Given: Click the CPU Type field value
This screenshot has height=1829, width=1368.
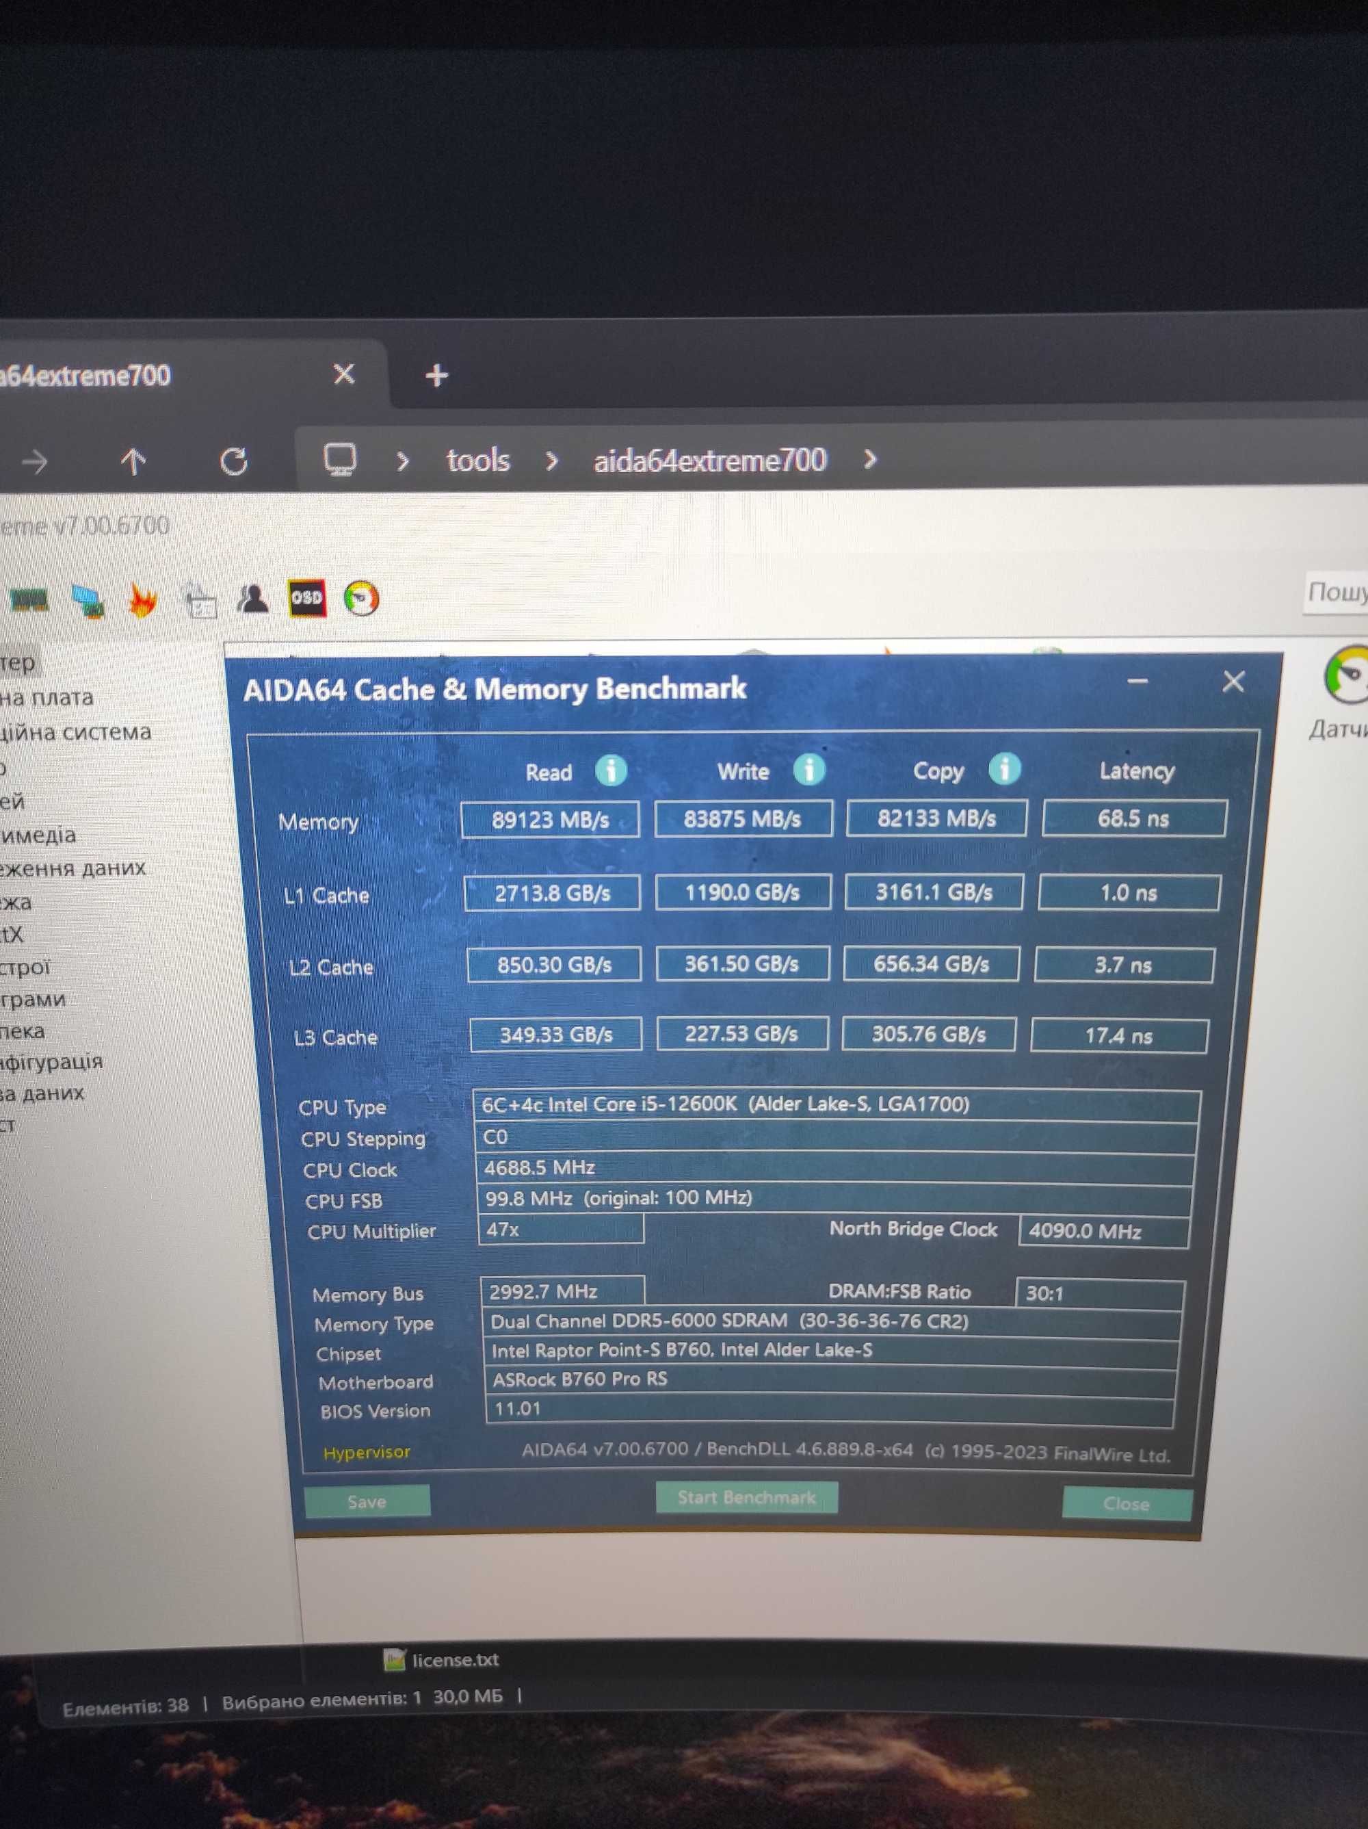Looking at the screenshot, I should [836, 1106].
